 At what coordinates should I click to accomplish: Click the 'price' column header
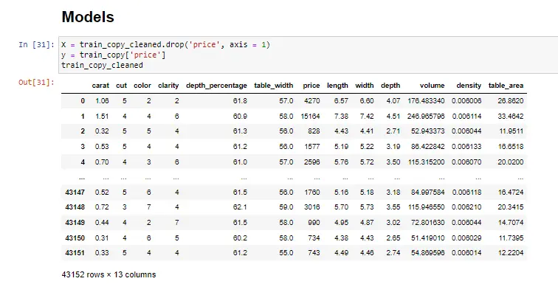click(x=311, y=86)
